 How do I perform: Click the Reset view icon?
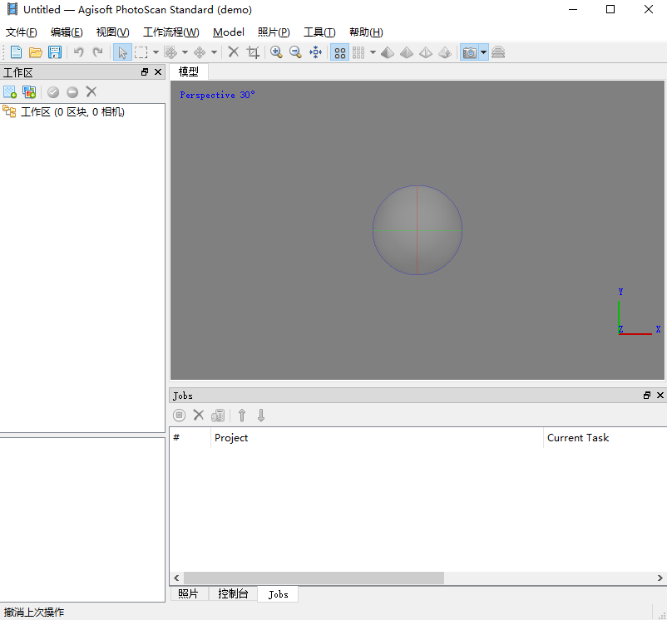pyautogui.click(x=315, y=52)
